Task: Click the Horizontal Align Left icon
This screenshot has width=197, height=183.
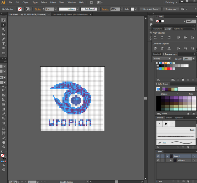Action: (155, 37)
